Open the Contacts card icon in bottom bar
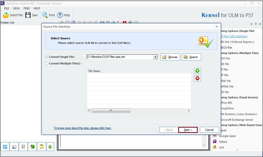The width and height of the screenshot is (263, 157). (14, 147)
